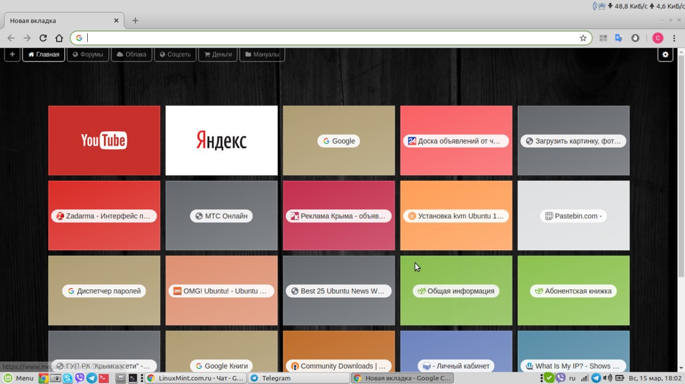Add a new group with plus button
The image size is (685, 384).
pyautogui.click(x=12, y=54)
